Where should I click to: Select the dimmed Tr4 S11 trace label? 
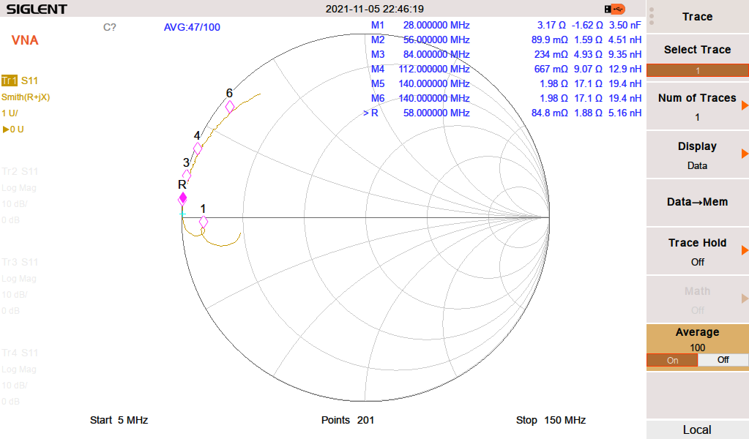coord(20,353)
